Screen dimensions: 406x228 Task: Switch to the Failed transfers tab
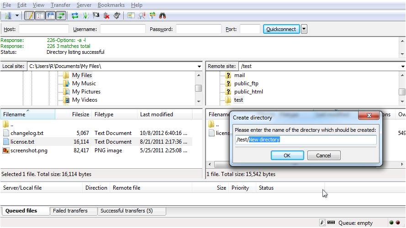point(70,211)
